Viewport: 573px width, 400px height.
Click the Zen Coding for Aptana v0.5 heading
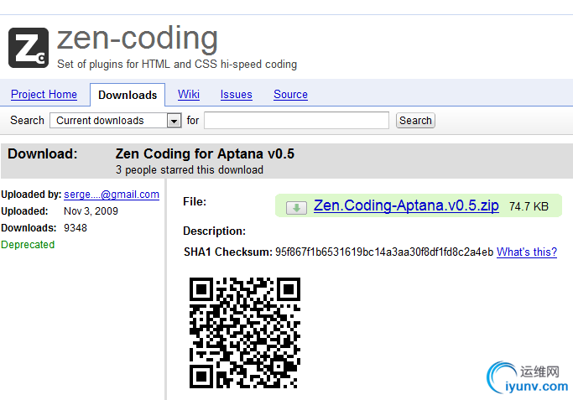(x=205, y=153)
